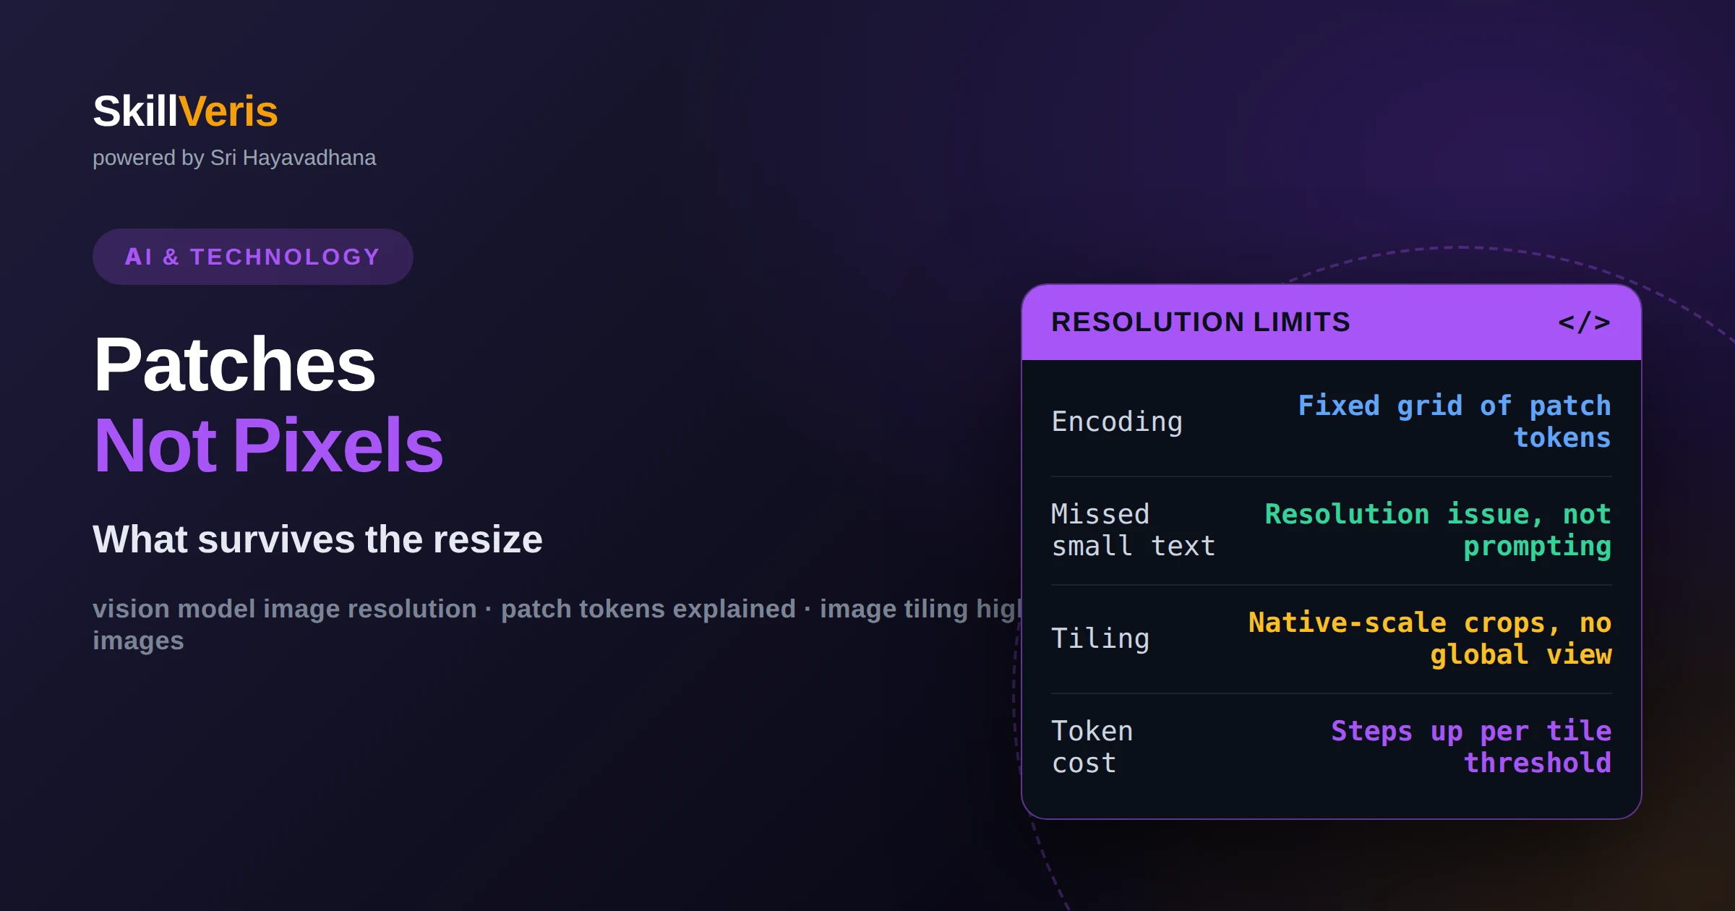Screen dimensions: 1735x911
Task: Click the purple Not Pixels heading
Action: pyautogui.click(x=268, y=445)
